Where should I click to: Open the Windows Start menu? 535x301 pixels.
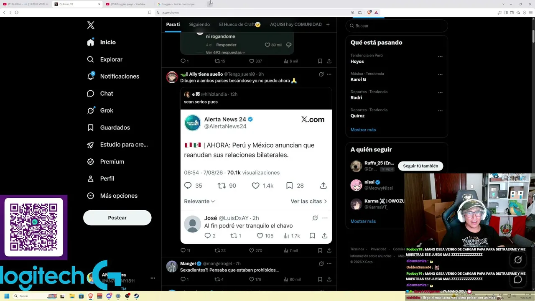coord(7,296)
